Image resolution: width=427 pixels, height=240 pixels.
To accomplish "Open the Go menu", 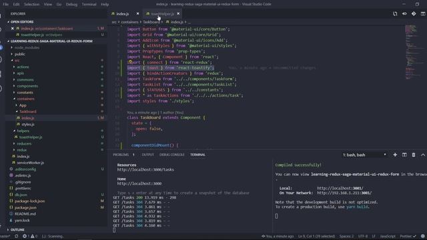I will [59, 4].
